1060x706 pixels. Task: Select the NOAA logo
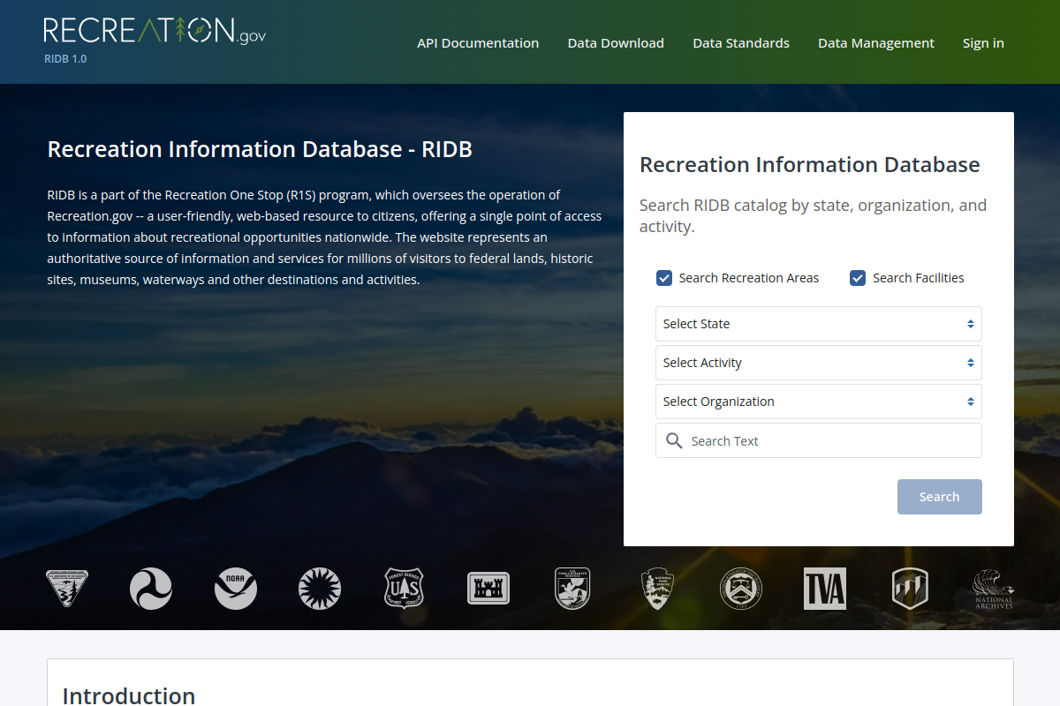pyautogui.click(x=236, y=589)
